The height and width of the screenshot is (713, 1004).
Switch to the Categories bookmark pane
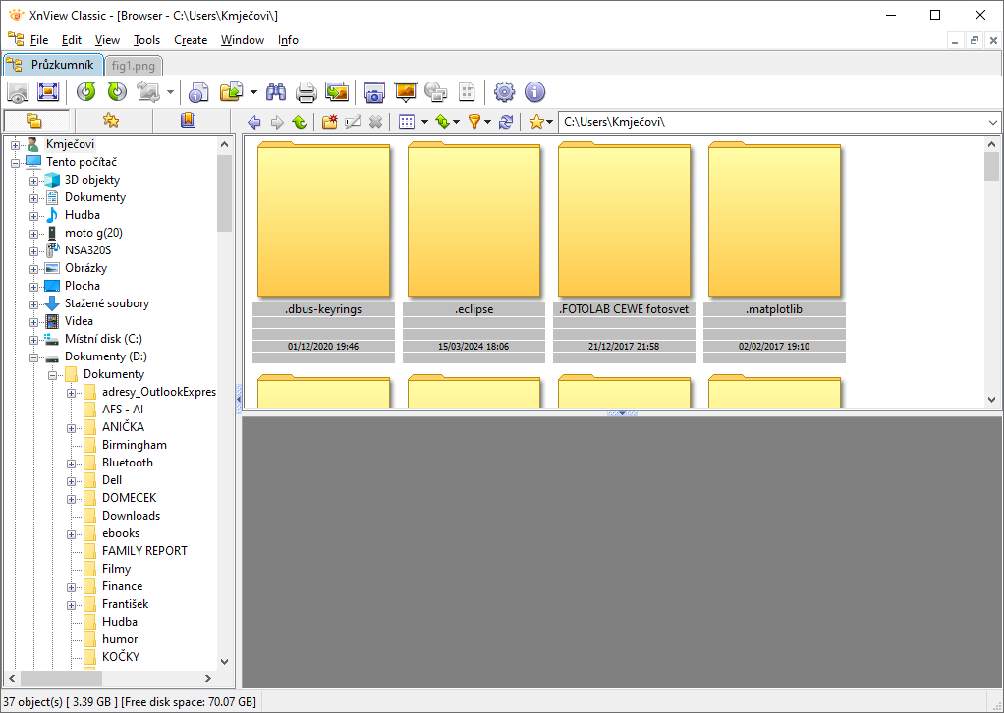coord(189,121)
